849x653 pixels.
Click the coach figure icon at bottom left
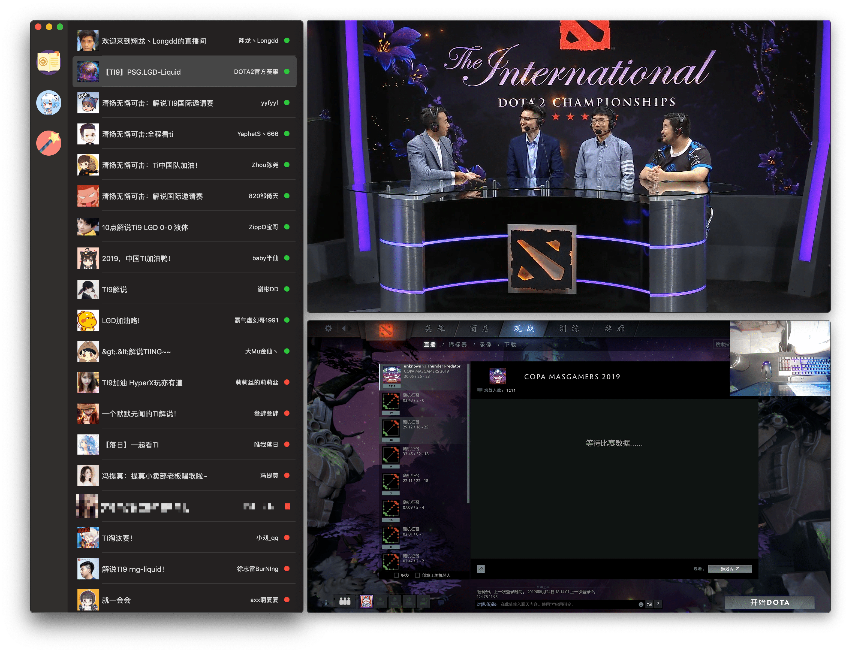[326, 603]
